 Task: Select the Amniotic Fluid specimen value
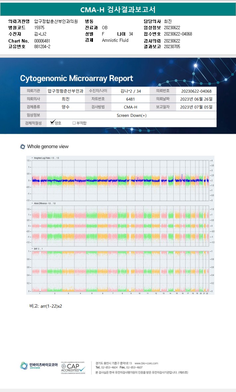(x=115, y=40)
